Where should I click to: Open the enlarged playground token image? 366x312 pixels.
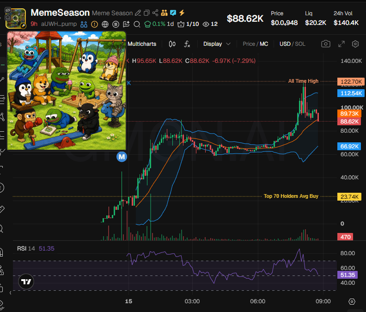[x=67, y=91]
